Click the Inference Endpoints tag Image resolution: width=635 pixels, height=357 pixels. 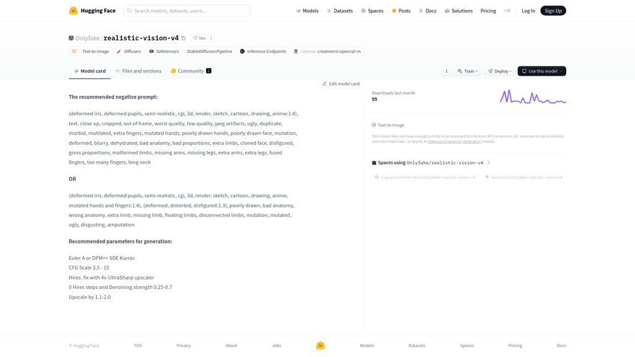pyautogui.click(x=263, y=51)
